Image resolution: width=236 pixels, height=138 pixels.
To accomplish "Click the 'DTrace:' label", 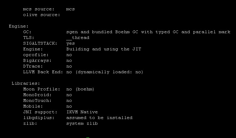I will coord(33,66).
